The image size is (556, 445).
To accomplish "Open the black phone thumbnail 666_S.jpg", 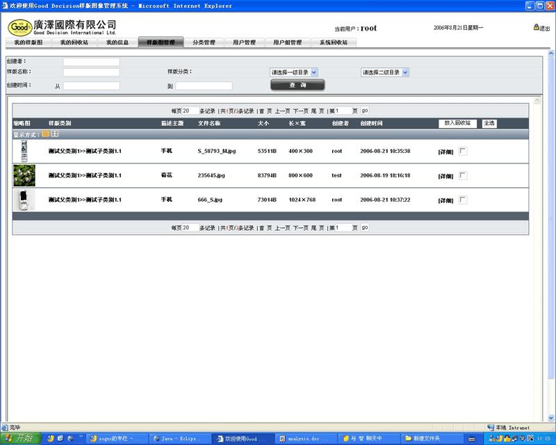I will tap(24, 200).
